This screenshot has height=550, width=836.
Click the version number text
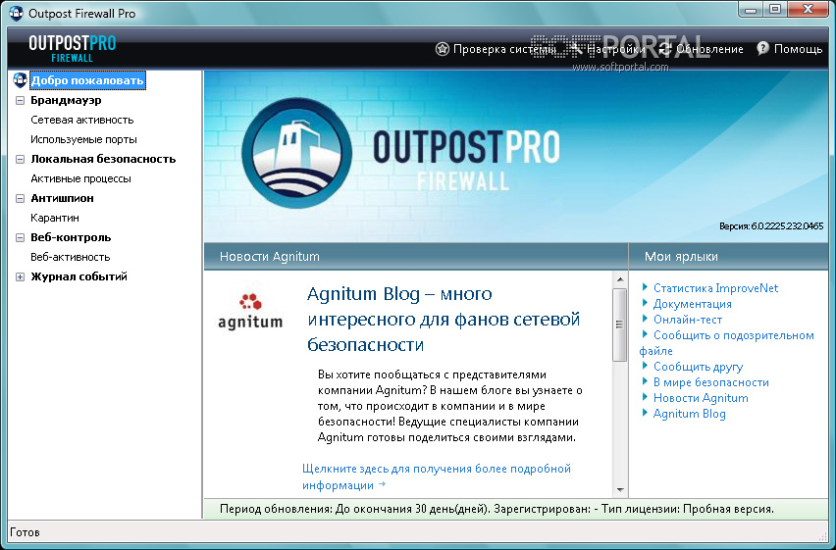[x=771, y=225]
